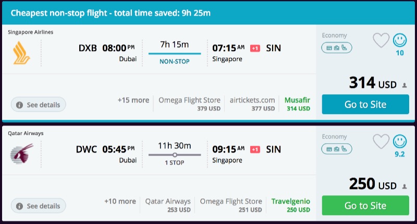Click the +1 day badge on the 09:15 arrival
The width and height of the screenshot is (417, 224).
pos(255,150)
